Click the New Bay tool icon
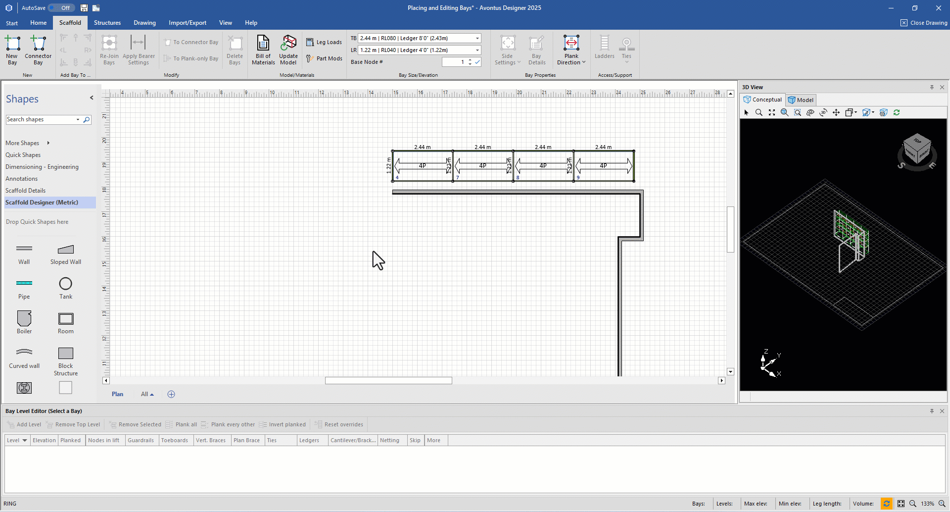 coord(12,44)
